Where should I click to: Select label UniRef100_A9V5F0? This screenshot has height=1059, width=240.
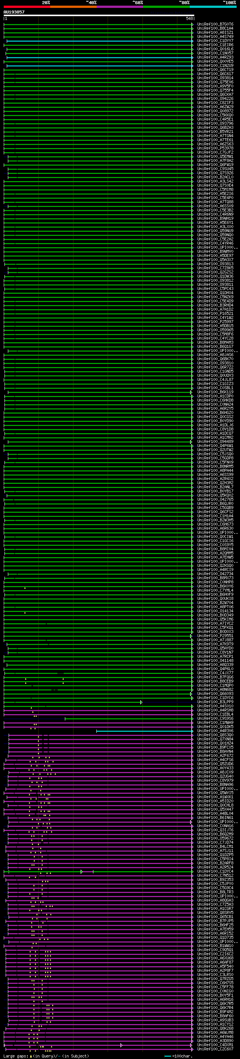tap(215, 86)
